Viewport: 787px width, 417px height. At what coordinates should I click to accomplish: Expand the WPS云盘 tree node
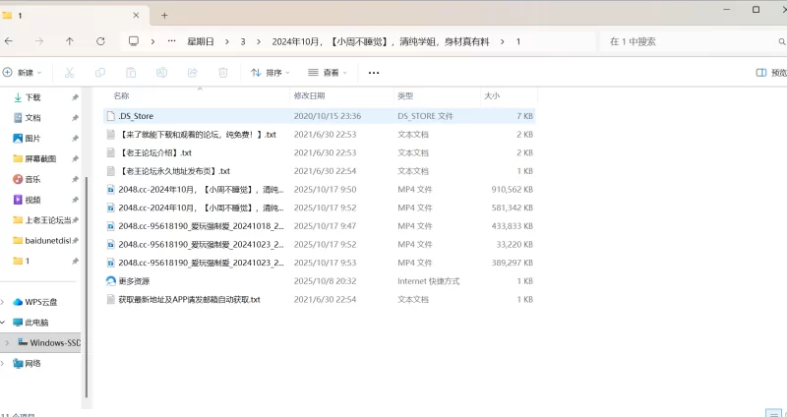point(5,302)
